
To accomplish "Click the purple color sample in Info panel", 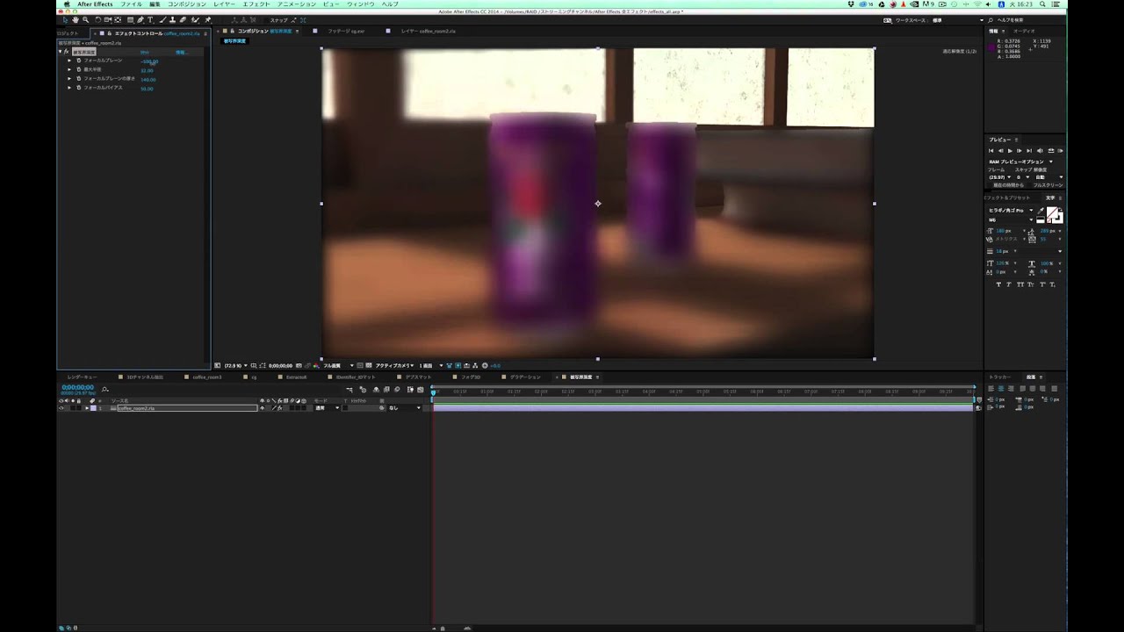I will tap(991, 47).
